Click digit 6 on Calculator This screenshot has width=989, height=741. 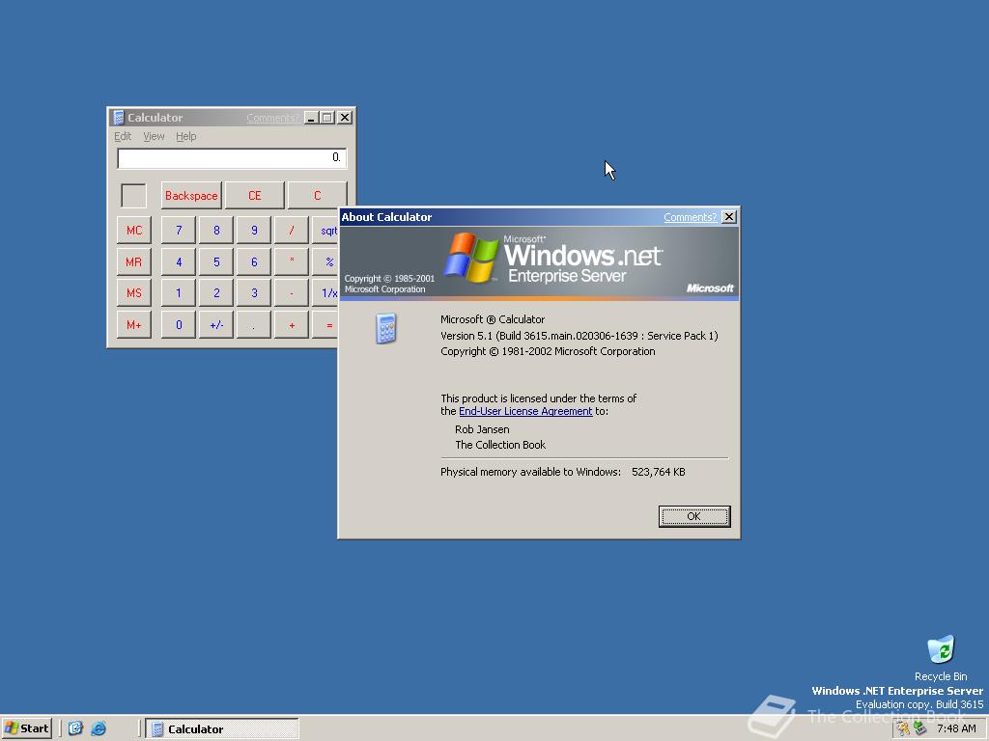[254, 261]
